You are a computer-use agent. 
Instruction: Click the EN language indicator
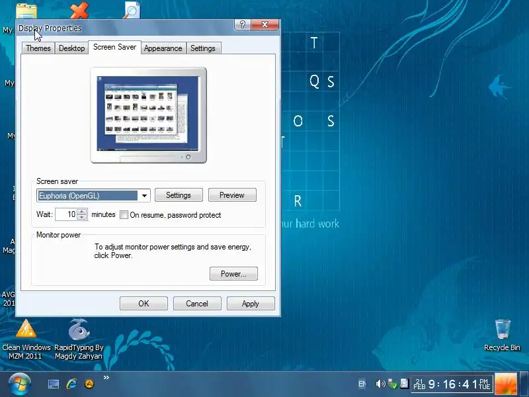[362, 384]
